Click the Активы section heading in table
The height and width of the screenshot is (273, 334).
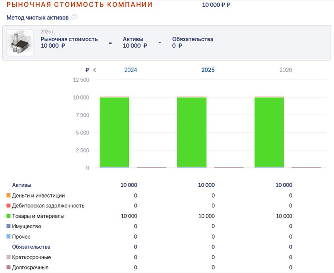click(x=22, y=185)
